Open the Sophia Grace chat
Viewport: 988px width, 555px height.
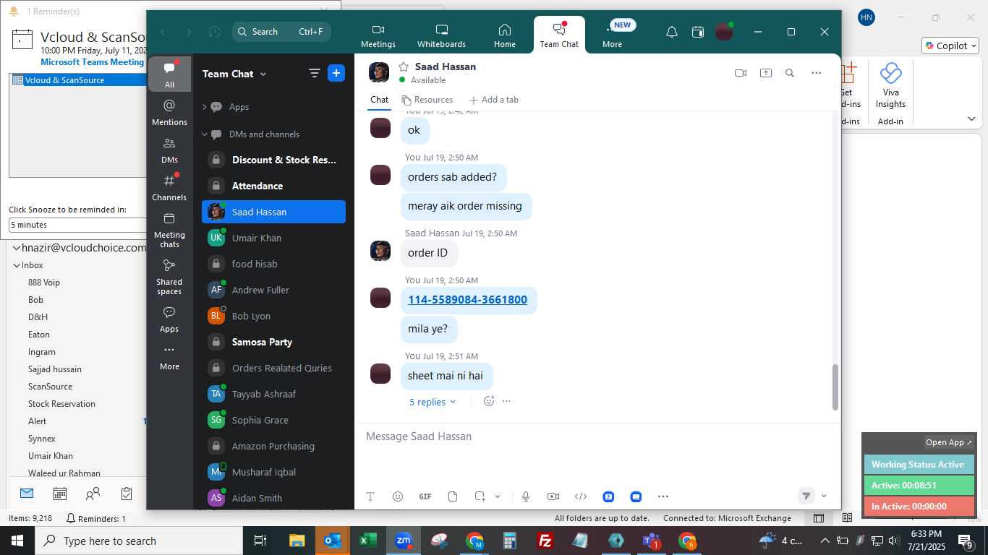(273, 420)
